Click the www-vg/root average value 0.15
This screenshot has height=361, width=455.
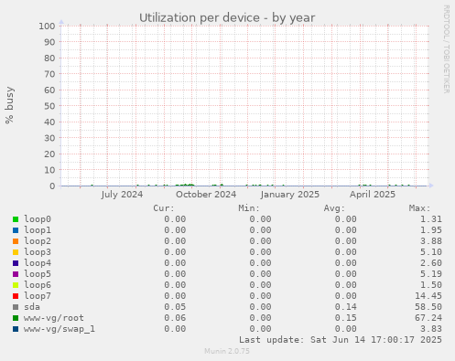tap(345, 318)
